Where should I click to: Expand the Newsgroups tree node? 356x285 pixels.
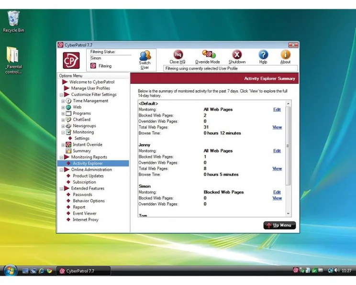point(63,126)
